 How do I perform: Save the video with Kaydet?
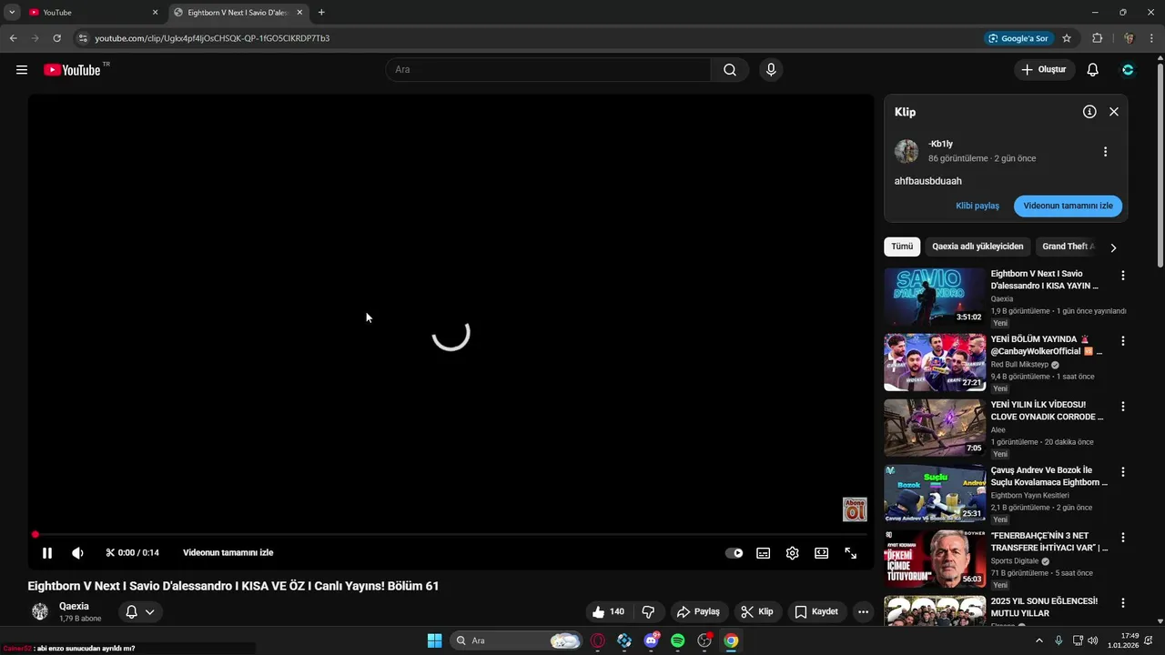pyautogui.click(x=816, y=611)
